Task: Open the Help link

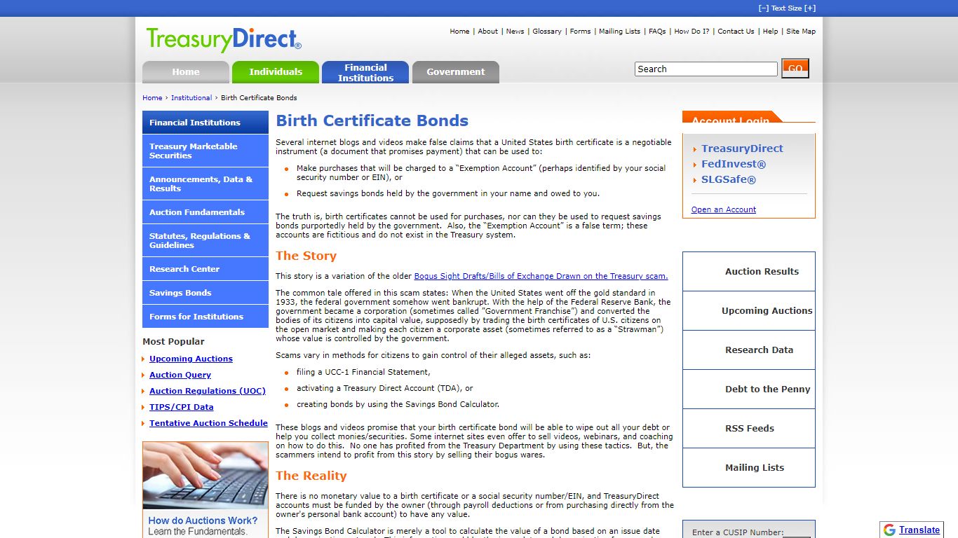Action: (x=770, y=31)
